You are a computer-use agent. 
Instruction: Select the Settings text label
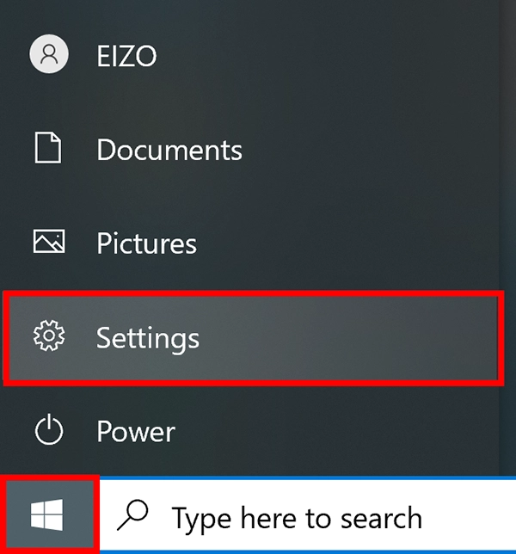point(148,338)
